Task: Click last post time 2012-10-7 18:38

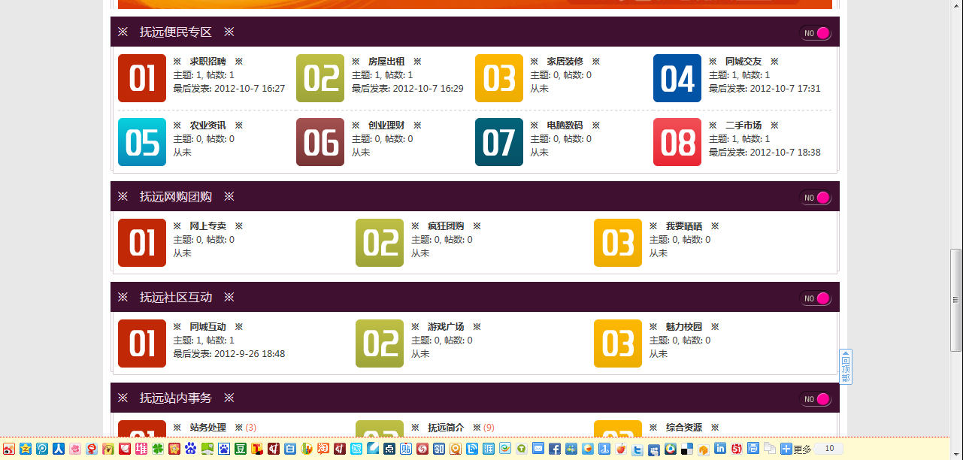Action: click(785, 153)
